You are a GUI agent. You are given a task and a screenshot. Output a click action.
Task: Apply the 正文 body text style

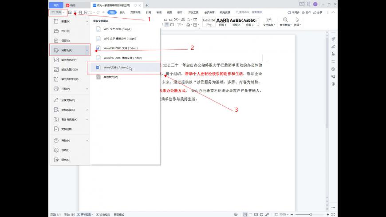tap(209, 22)
